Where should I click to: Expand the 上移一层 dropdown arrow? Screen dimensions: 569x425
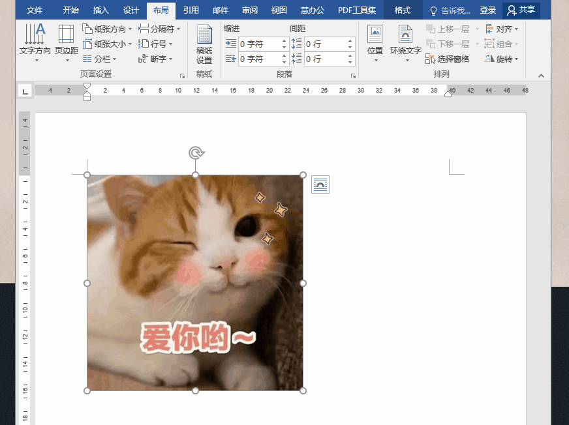(477, 29)
